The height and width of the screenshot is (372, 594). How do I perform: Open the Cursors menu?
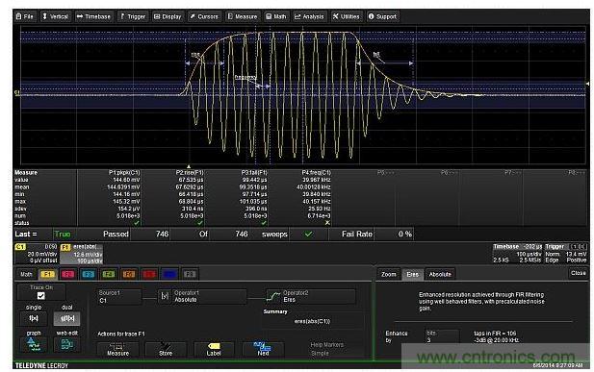click(x=204, y=16)
